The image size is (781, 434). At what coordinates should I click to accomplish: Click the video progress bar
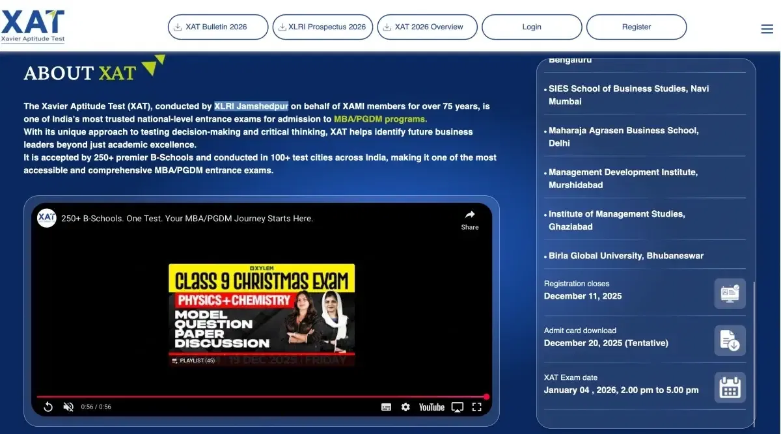point(260,396)
